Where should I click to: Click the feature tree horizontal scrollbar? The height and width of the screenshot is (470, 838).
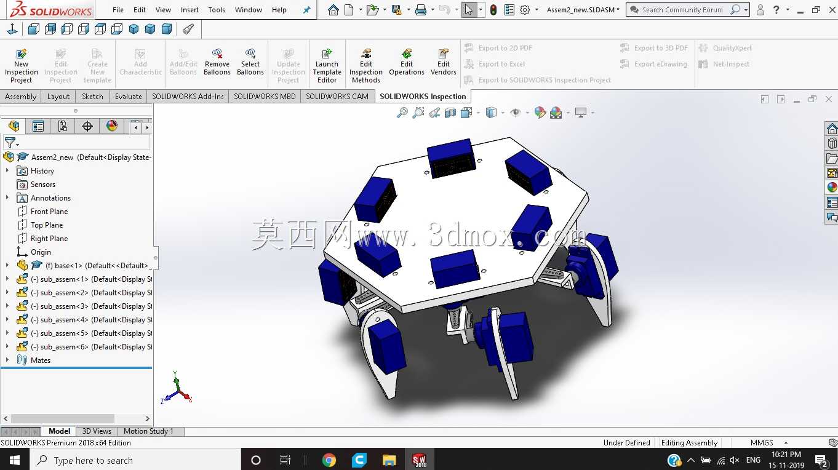pos(63,418)
